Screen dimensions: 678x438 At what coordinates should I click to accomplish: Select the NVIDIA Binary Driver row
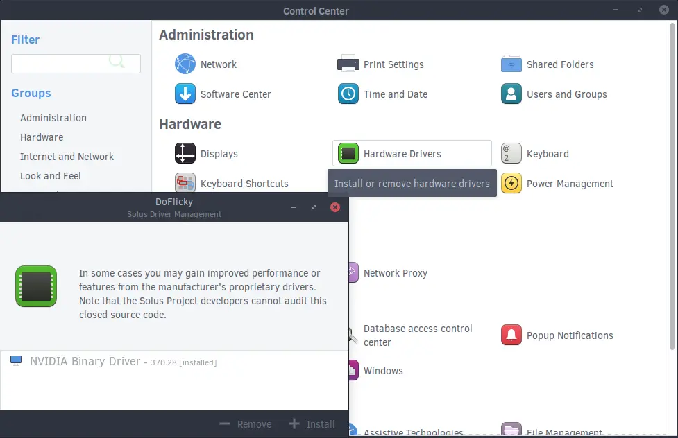pyautogui.click(x=174, y=361)
